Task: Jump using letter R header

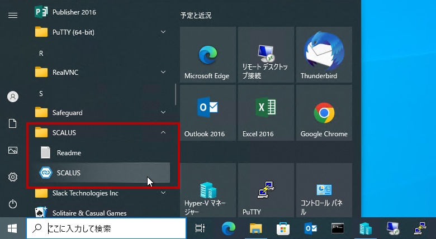Action: click(x=41, y=54)
